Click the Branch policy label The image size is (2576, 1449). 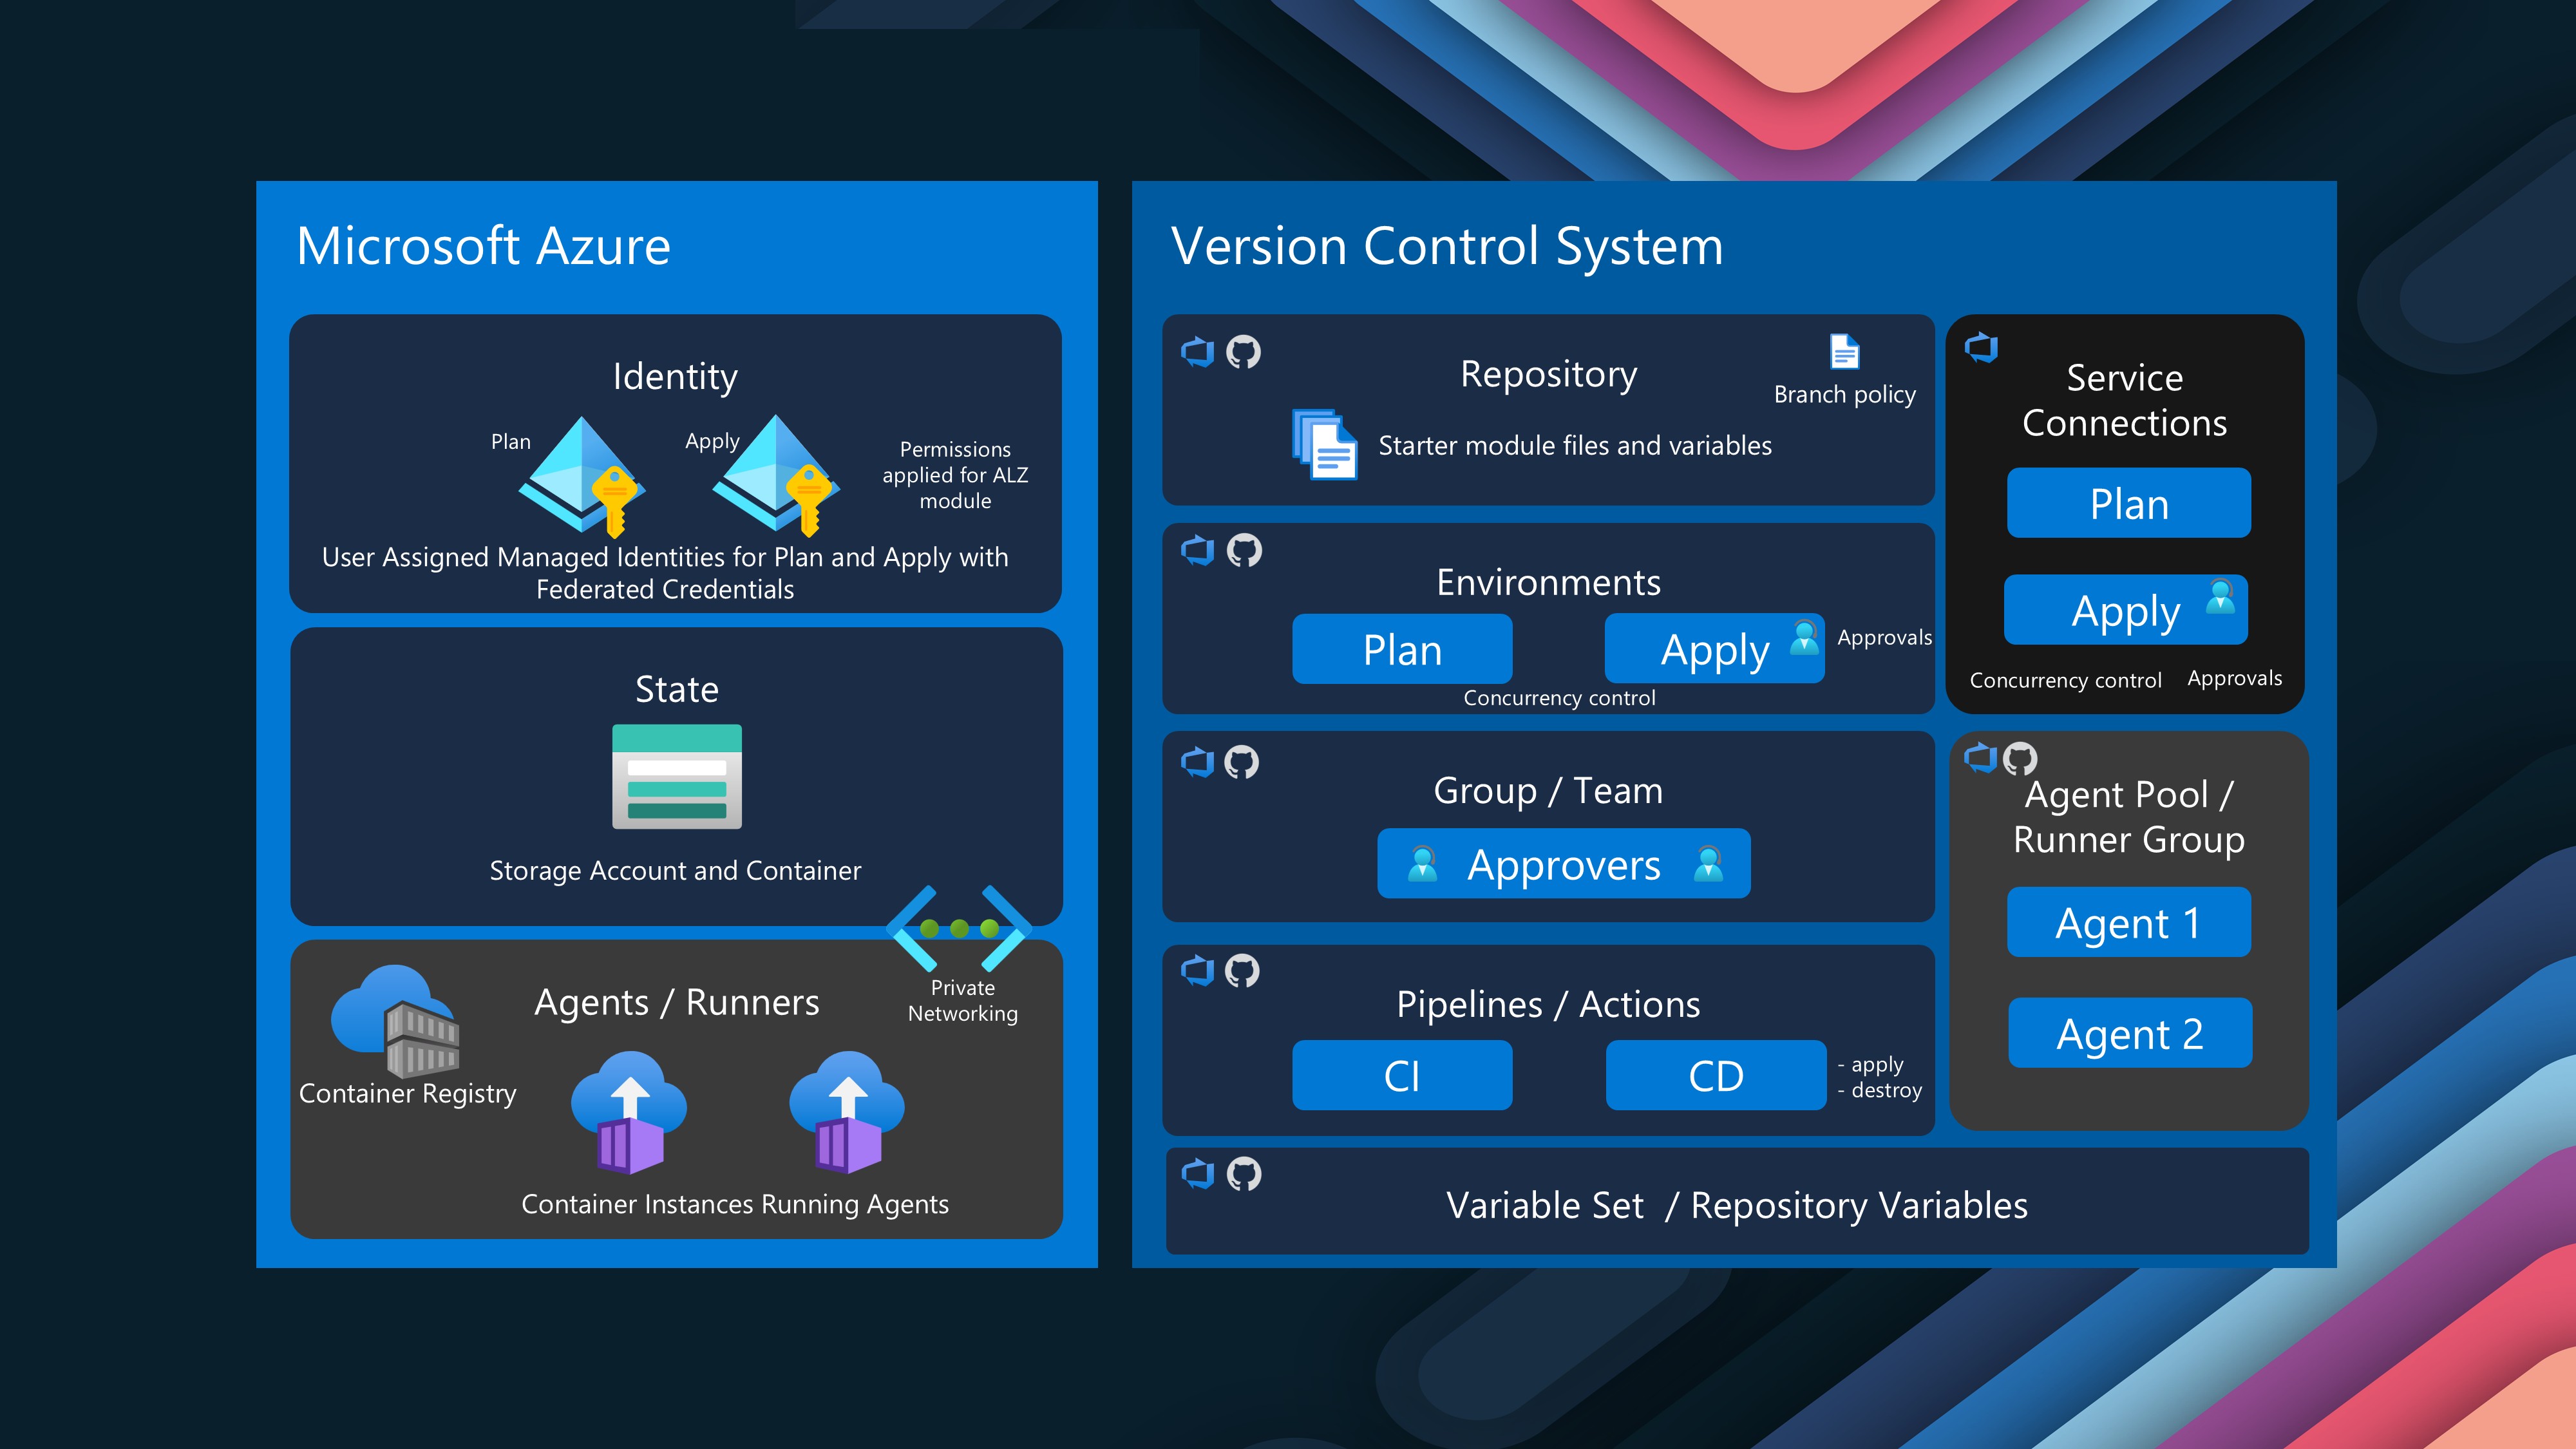[1845, 394]
